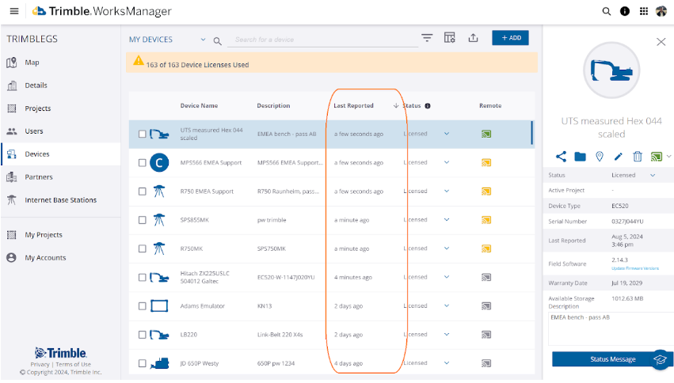Open Internet Base Stations in sidebar
Image resolution: width=674 pixels, height=383 pixels.
[60, 200]
